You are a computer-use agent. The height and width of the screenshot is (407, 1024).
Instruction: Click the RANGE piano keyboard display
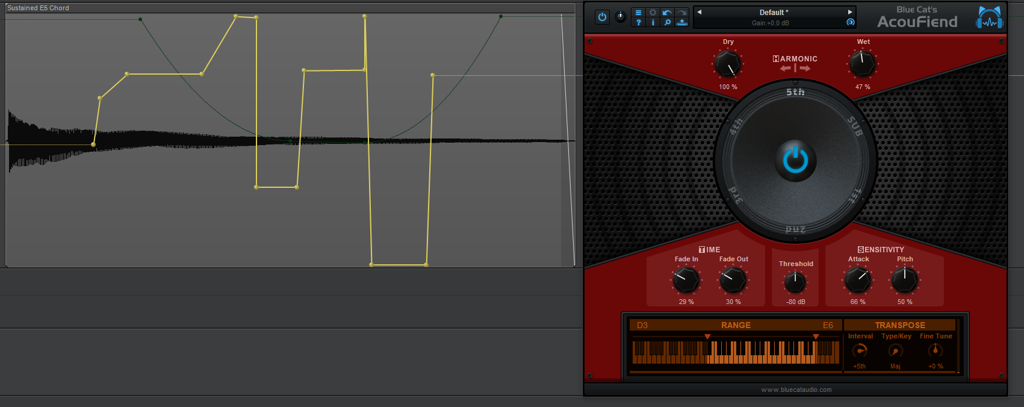coord(736,352)
